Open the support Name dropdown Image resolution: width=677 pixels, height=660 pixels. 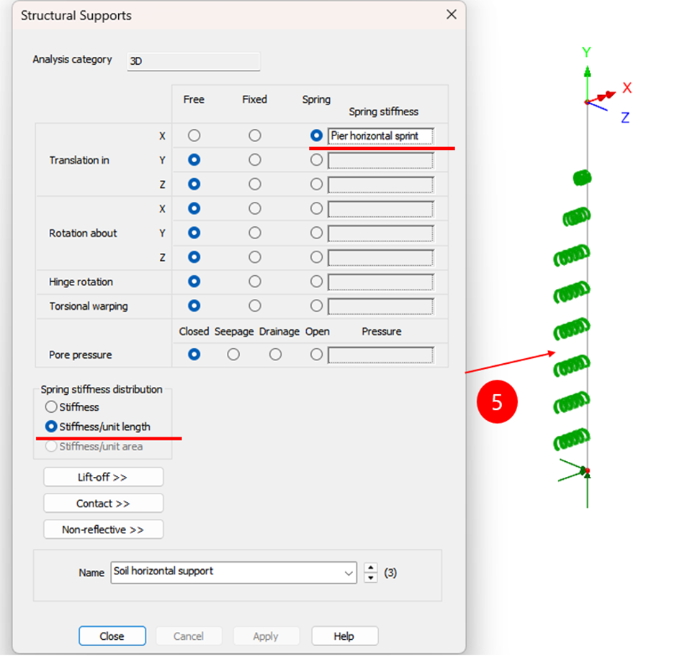[x=349, y=573]
